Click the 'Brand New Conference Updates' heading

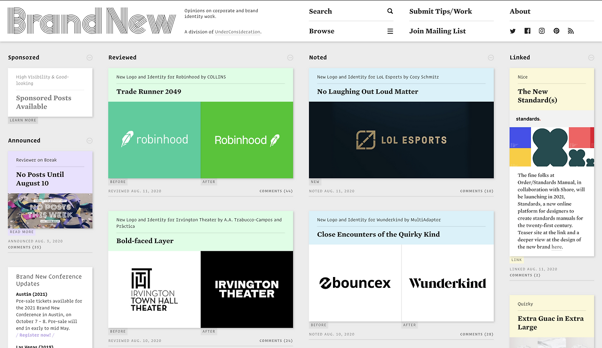point(49,280)
